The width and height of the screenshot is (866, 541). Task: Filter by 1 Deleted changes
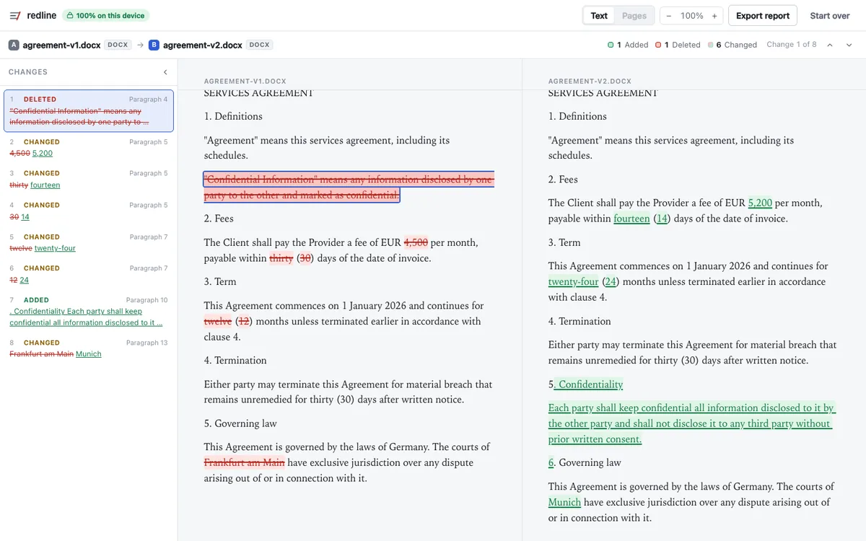click(x=678, y=45)
